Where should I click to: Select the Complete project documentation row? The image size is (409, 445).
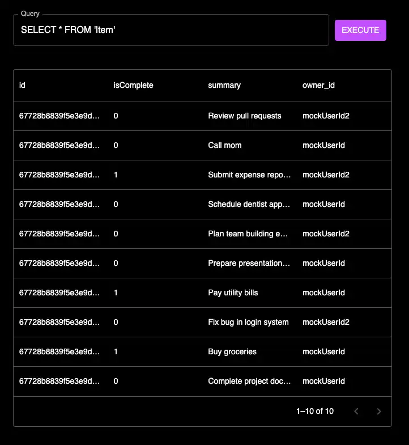[249, 381]
